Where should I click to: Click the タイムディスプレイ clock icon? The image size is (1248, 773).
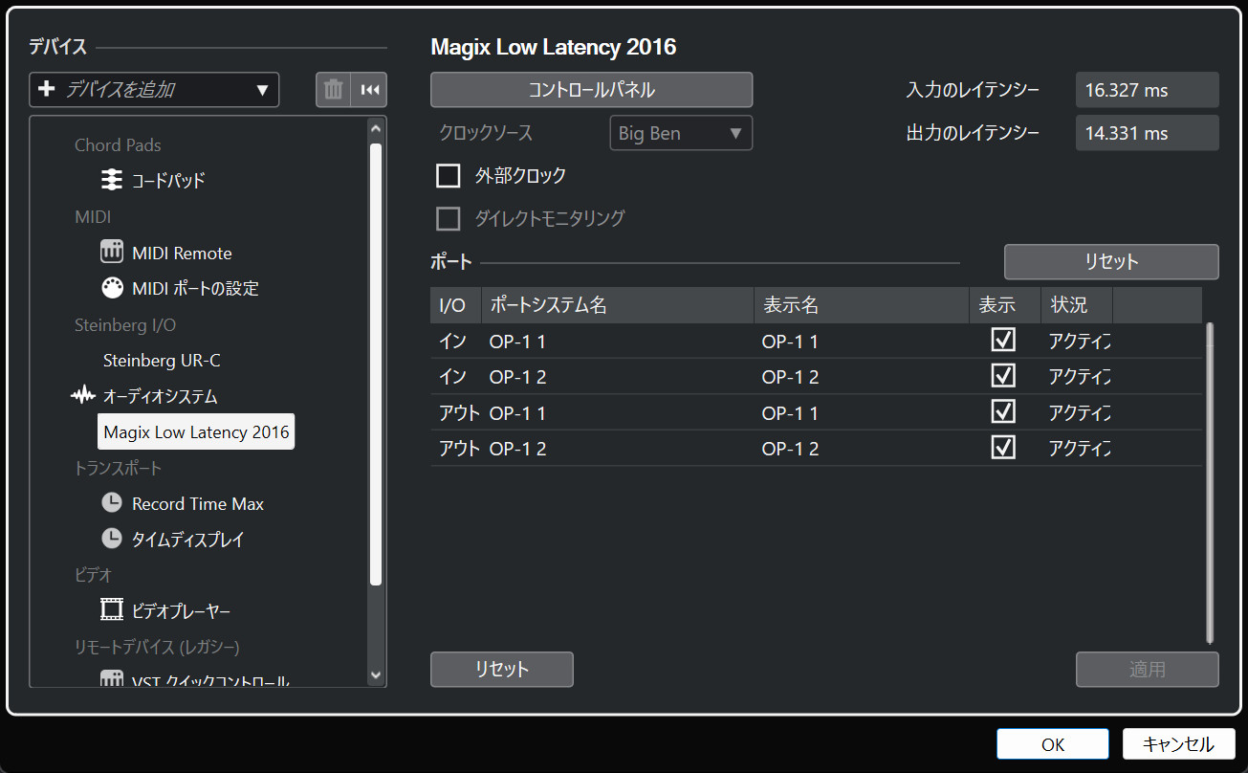[x=112, y=539]
